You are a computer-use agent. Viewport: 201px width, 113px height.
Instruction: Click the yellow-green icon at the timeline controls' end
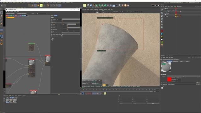pos(105,94)
